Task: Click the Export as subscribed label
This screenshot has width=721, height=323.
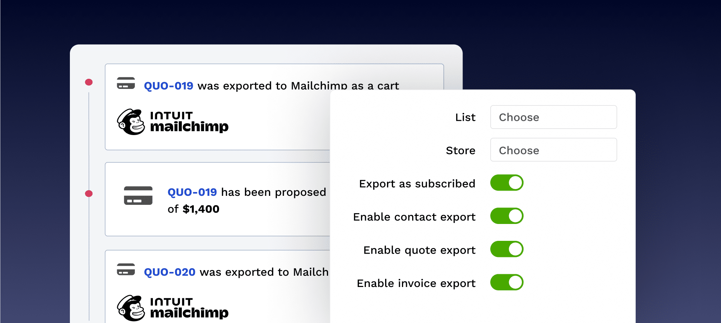Action: 417,183
